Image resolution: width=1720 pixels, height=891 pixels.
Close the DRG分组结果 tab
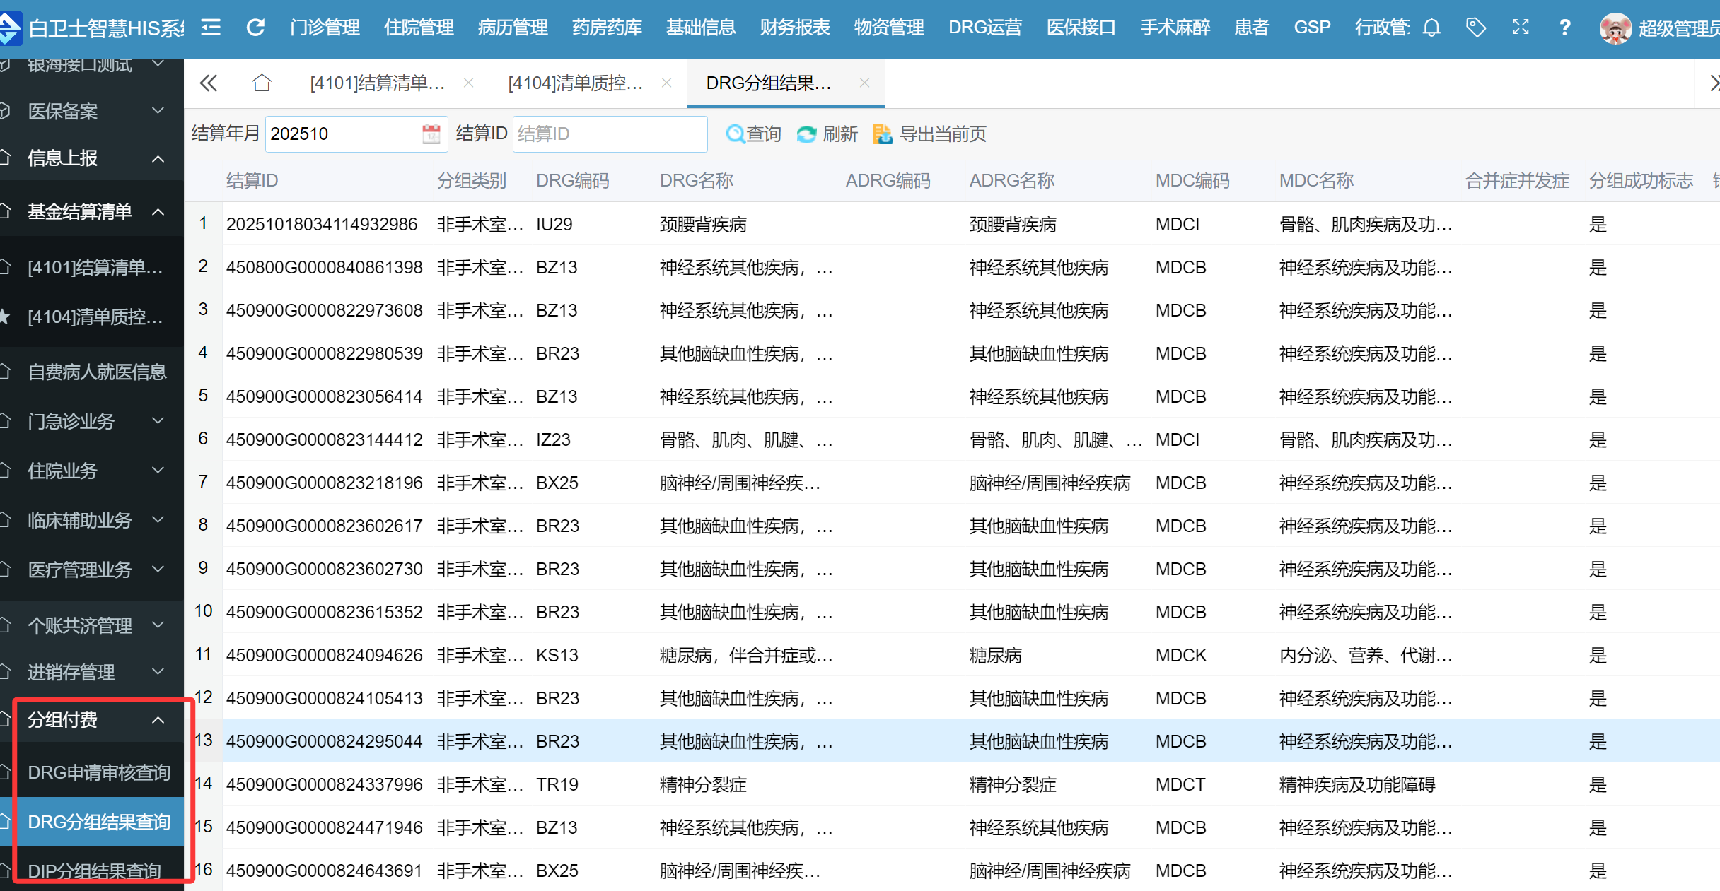864,83
